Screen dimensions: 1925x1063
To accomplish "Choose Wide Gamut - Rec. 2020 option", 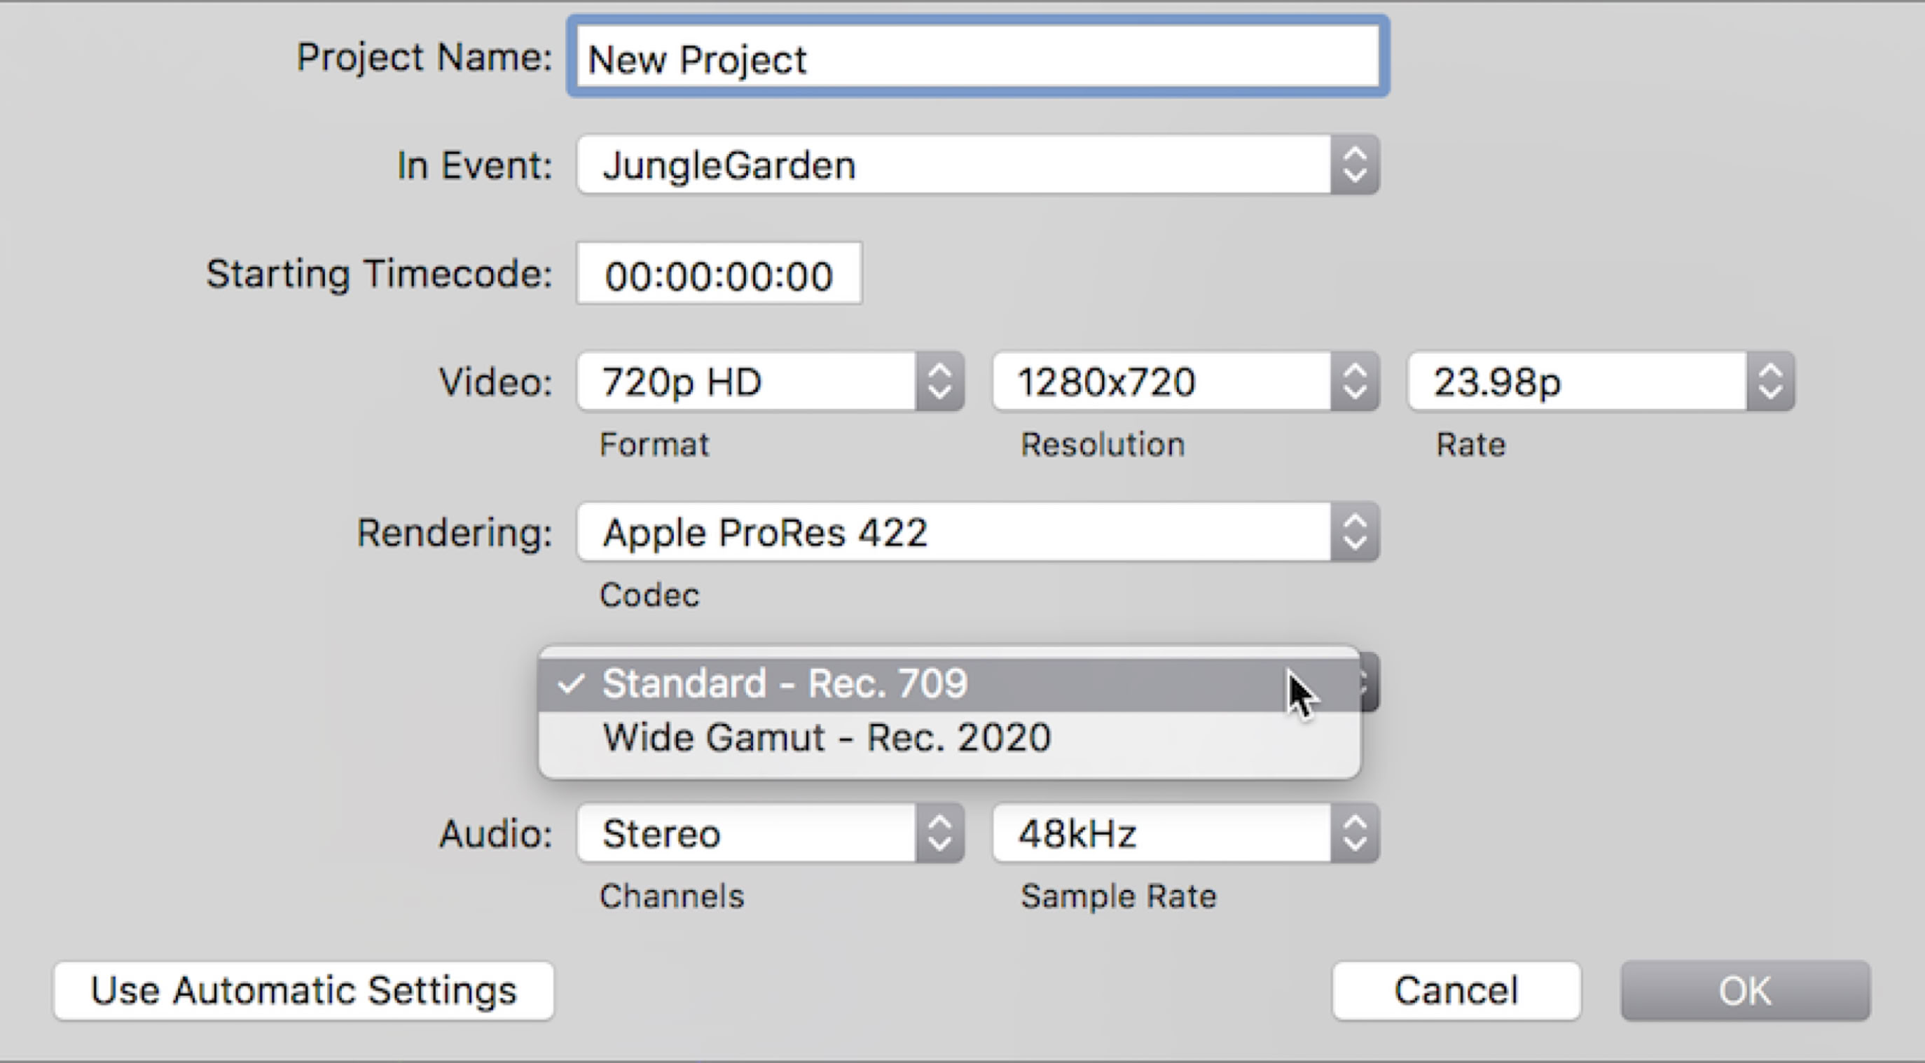I will coord(827,738).
